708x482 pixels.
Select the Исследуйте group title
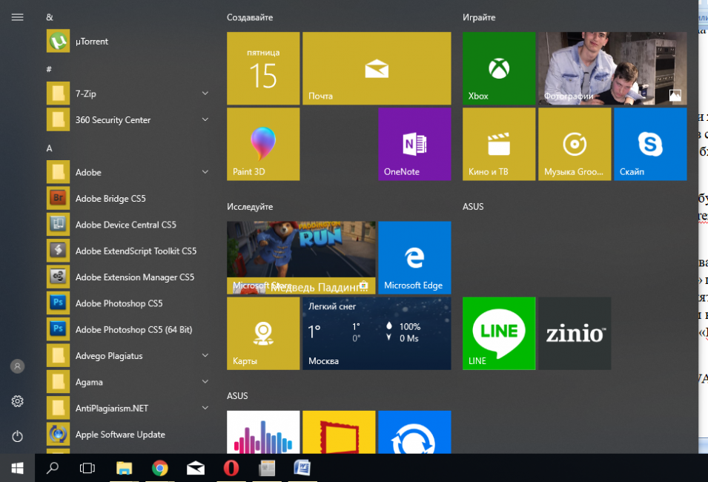coord(250,206)
